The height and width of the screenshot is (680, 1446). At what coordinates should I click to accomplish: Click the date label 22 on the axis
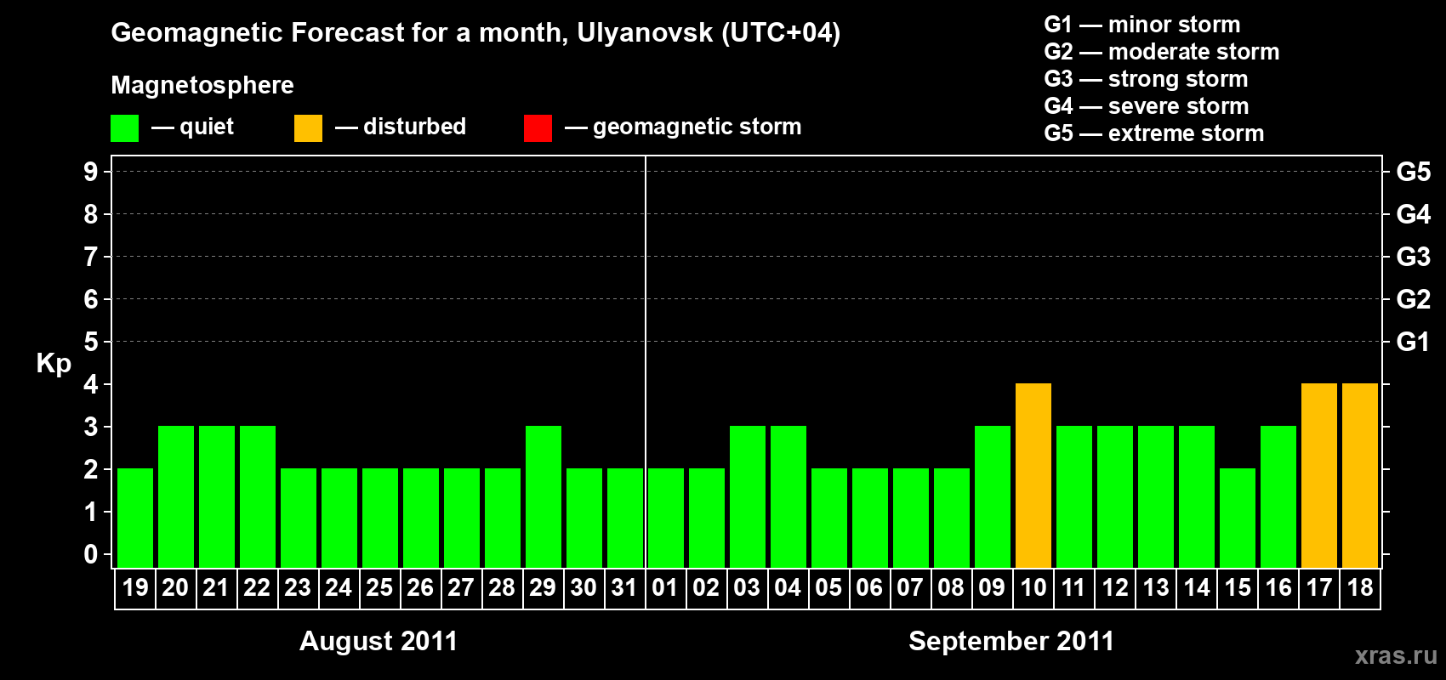click(257, 587)
